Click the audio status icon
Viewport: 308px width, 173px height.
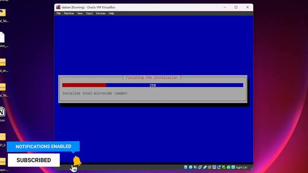(x=195, y=167)
